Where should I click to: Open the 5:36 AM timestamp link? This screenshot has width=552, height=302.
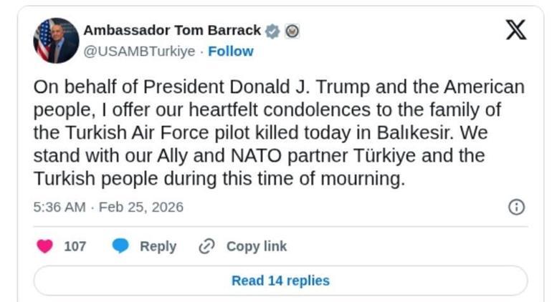tap(59, 207)
